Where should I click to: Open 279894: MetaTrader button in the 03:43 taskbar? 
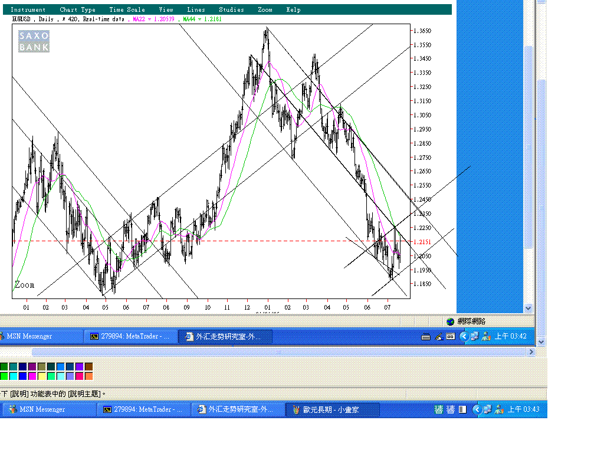click(144, 409)
